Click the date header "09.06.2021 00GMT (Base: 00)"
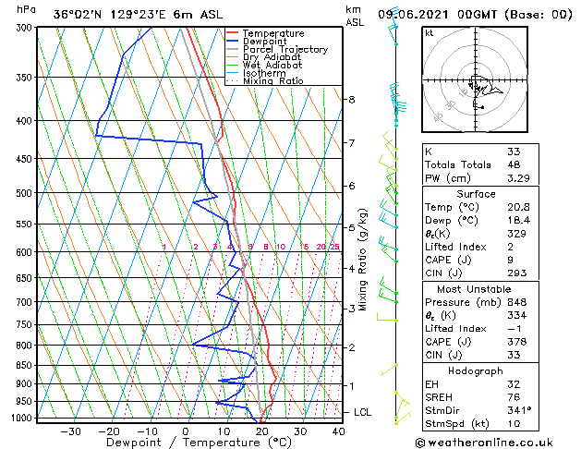581x449 pixels. 475,15
